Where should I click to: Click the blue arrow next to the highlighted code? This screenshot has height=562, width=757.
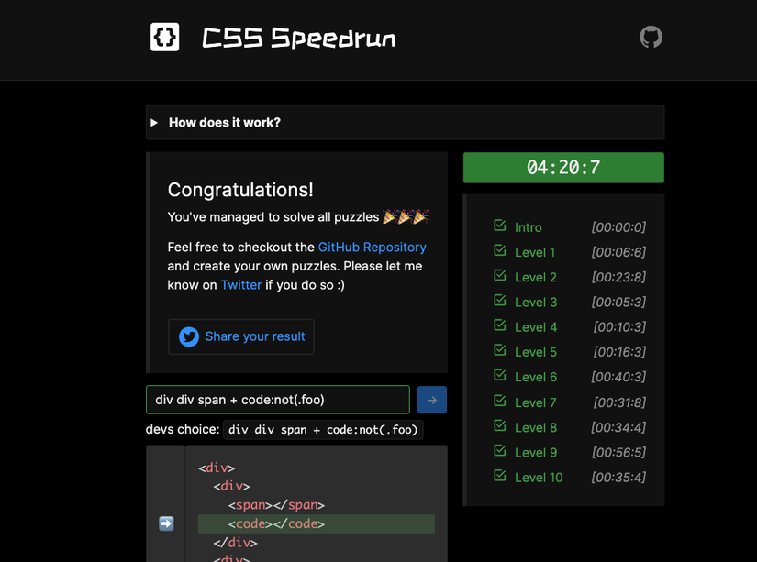pos(166,523)
